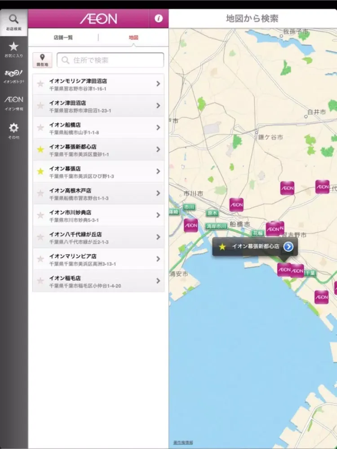Image resolution: width=337 pixels, height=449 pixels.
Task: Open イオン市川妙典店 via its chevron
Action: [158, 215]
